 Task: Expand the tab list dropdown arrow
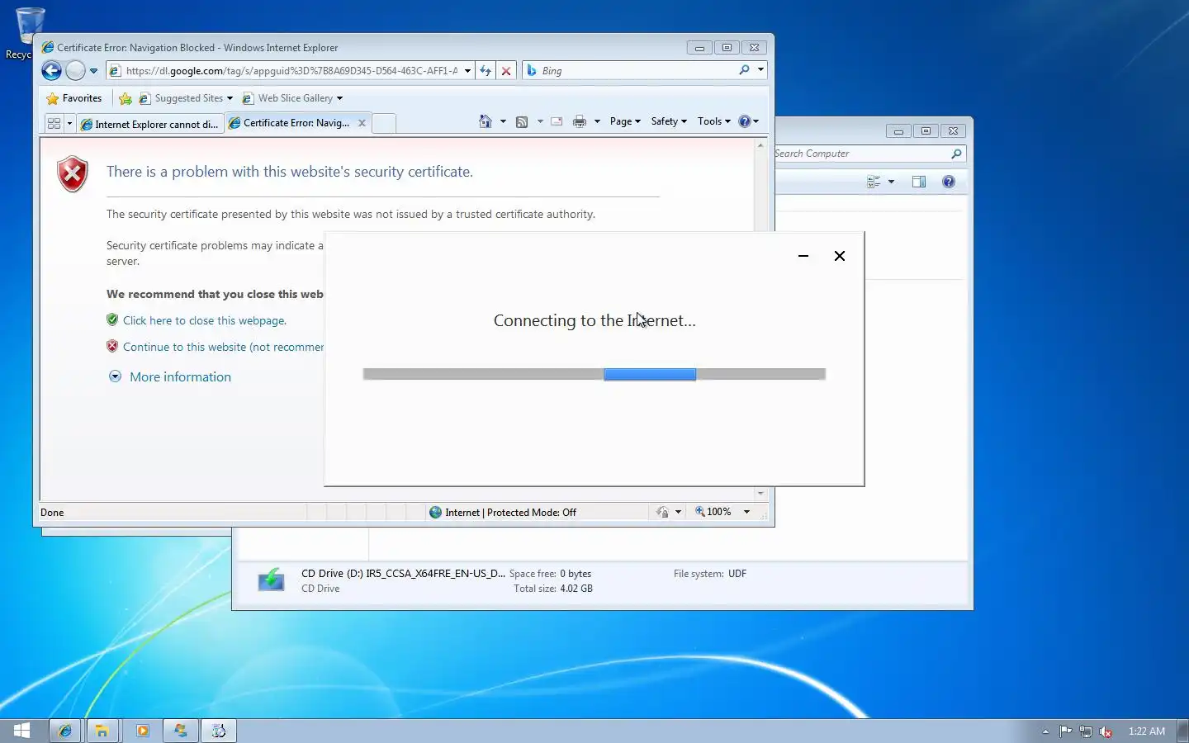click(69, 124)
